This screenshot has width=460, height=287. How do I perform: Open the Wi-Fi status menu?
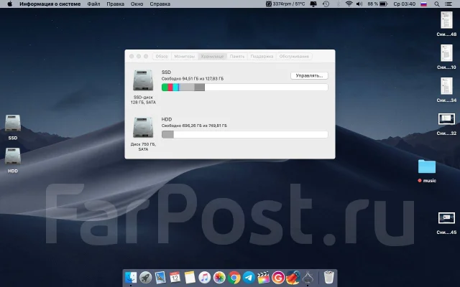click(x=349, y=4)
